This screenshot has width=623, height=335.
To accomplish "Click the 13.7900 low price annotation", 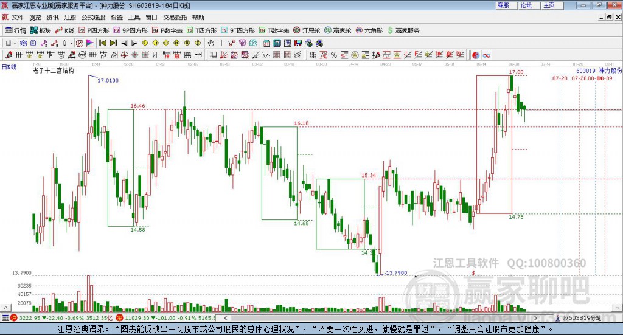I will tap(397, 273).
